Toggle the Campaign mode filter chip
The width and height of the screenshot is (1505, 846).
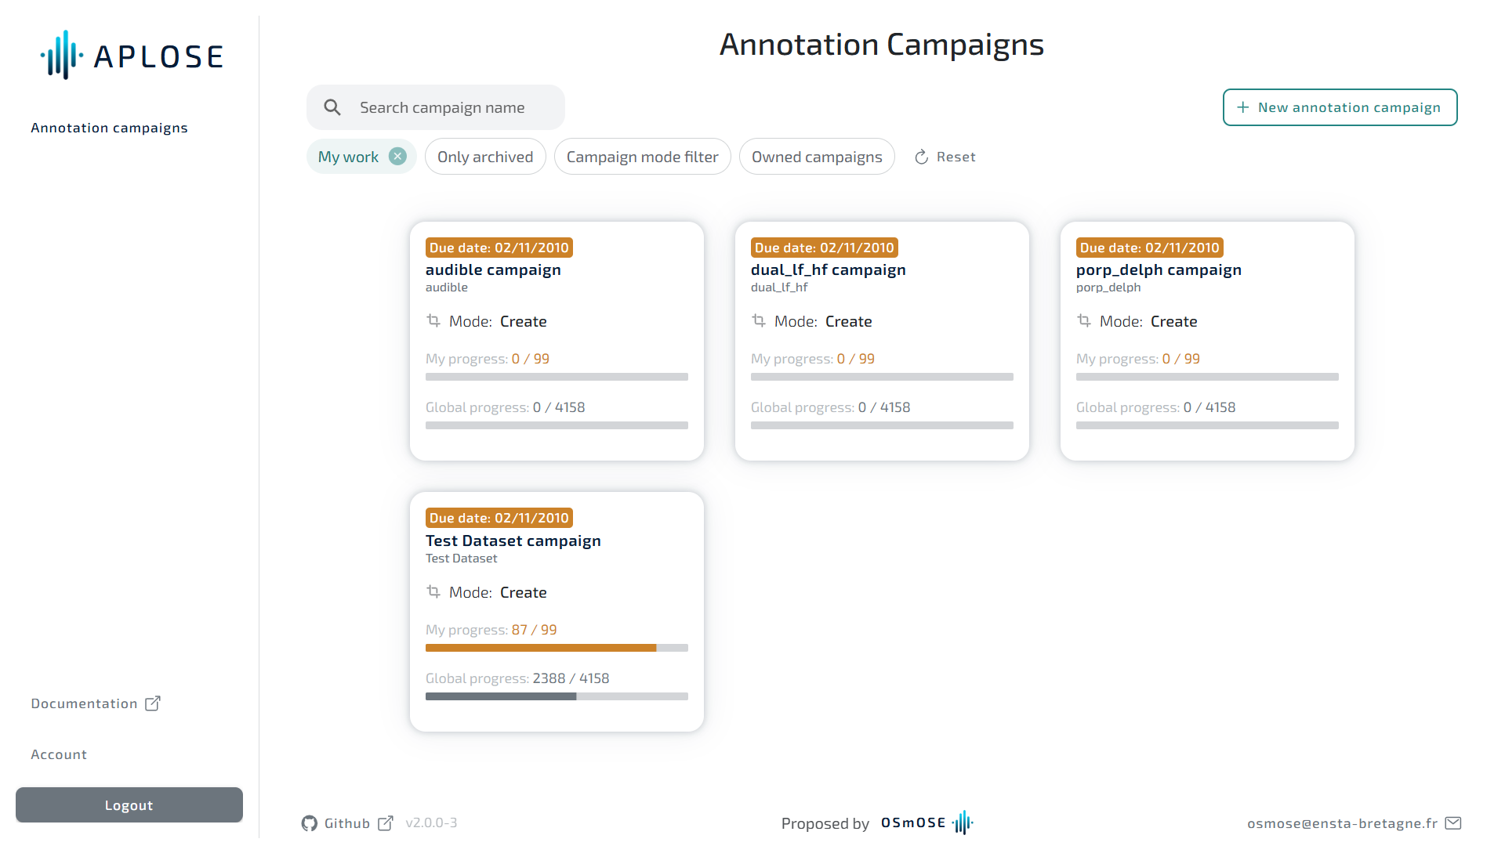(642, 157)
